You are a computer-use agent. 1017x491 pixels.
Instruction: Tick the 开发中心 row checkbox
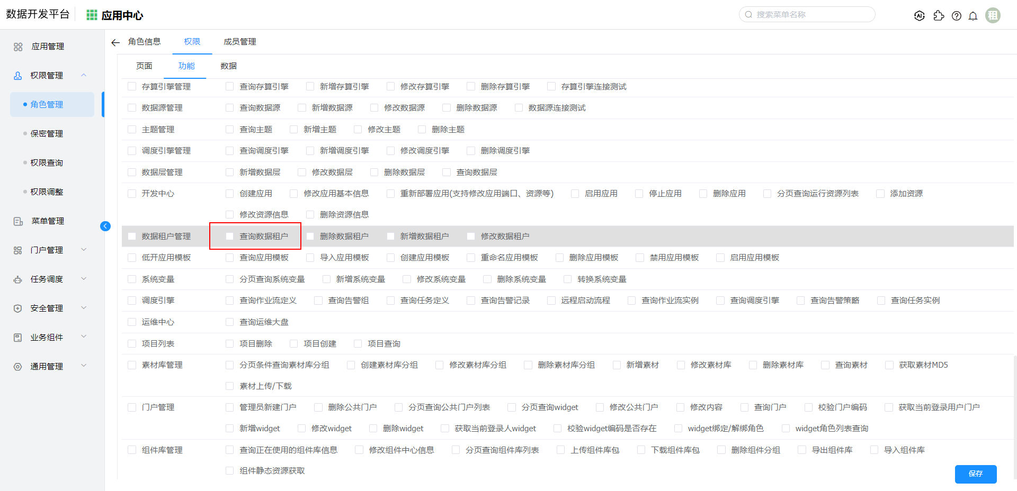(x=132, y=194)
